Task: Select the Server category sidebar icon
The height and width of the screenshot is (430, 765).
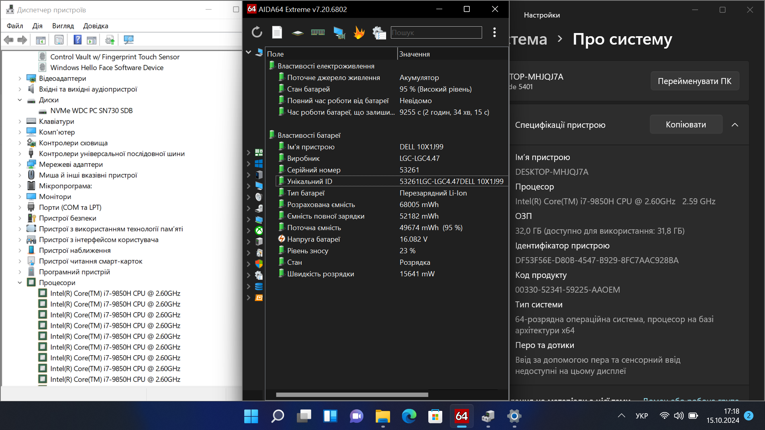Action: click(x=259, y=175)
